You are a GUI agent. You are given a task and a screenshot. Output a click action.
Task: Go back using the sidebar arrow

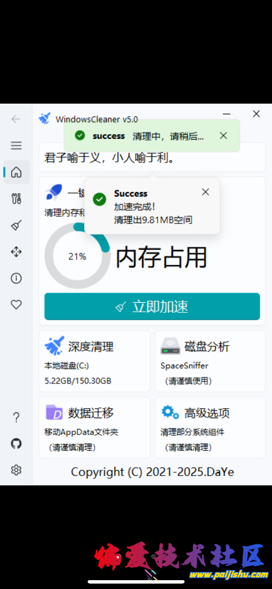(16, 119)
